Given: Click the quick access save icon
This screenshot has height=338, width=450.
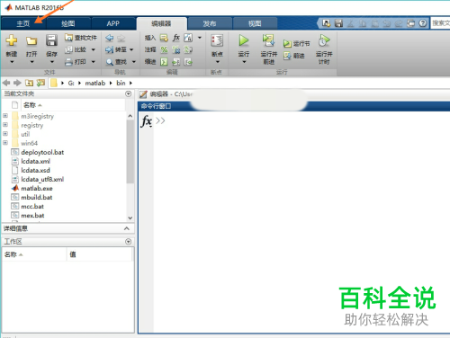Looking at the screenshot, I should (338, 23).
